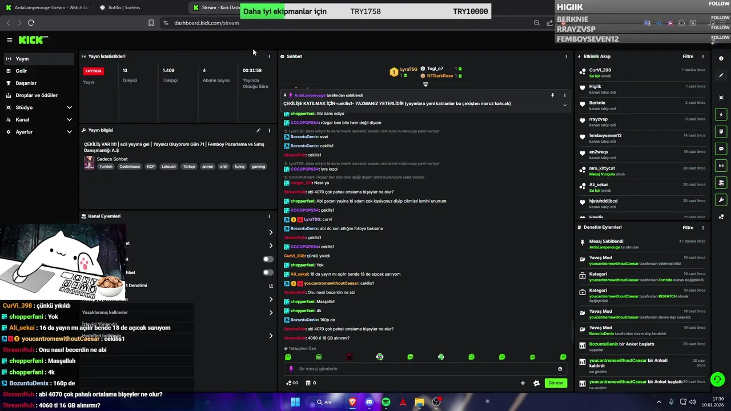Open Etkinlik Akışı panel three-dot menu
The width and height of the screenshot is (731, 411).
tap(702, 57)
